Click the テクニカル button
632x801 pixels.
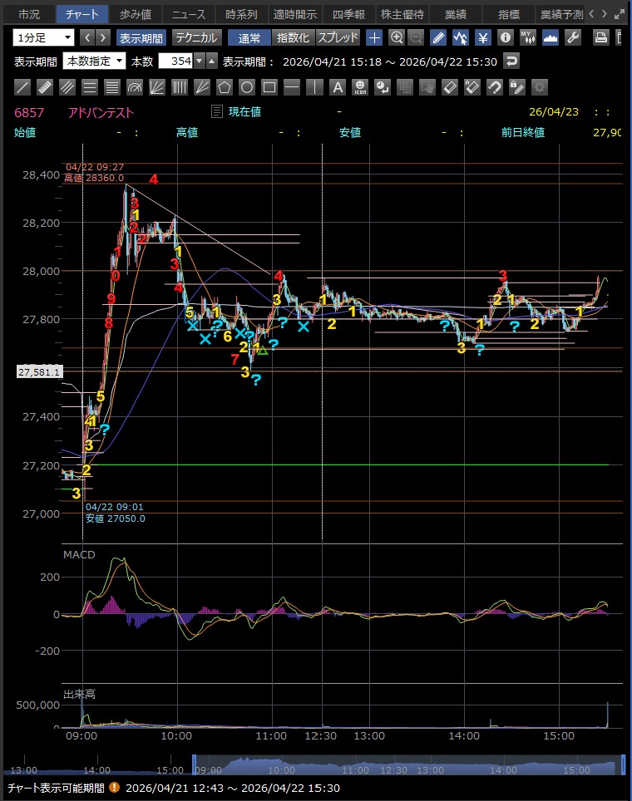click(x=196, y=37)
